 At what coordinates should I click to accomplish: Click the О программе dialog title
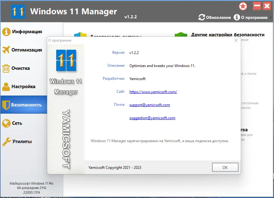point(60,40)
